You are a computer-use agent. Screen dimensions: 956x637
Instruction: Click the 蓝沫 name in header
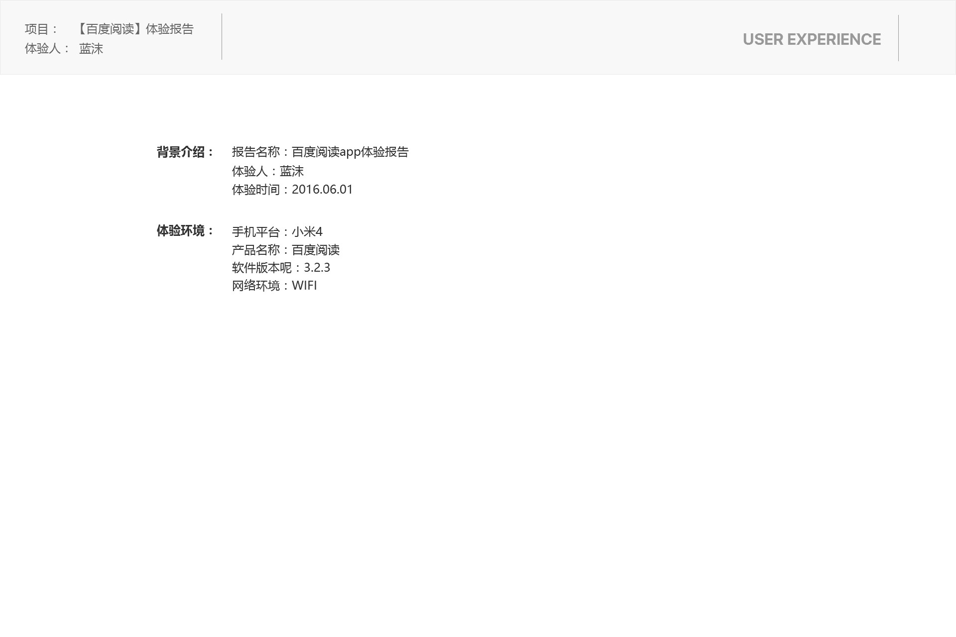pyautogui.click(x=91, y=49)
